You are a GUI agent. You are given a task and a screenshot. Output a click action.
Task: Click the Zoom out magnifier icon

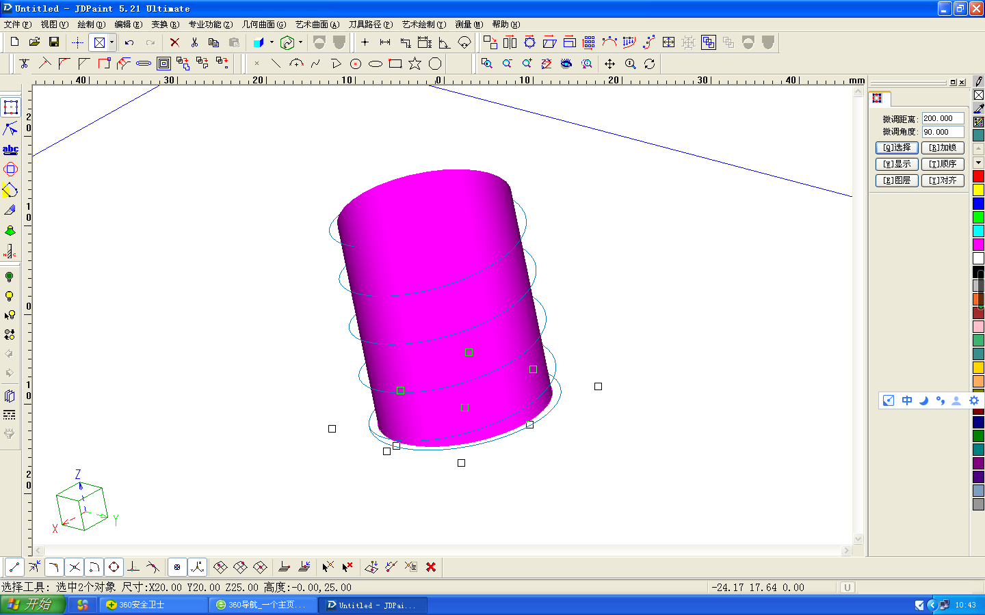click(x=507, y=64)
